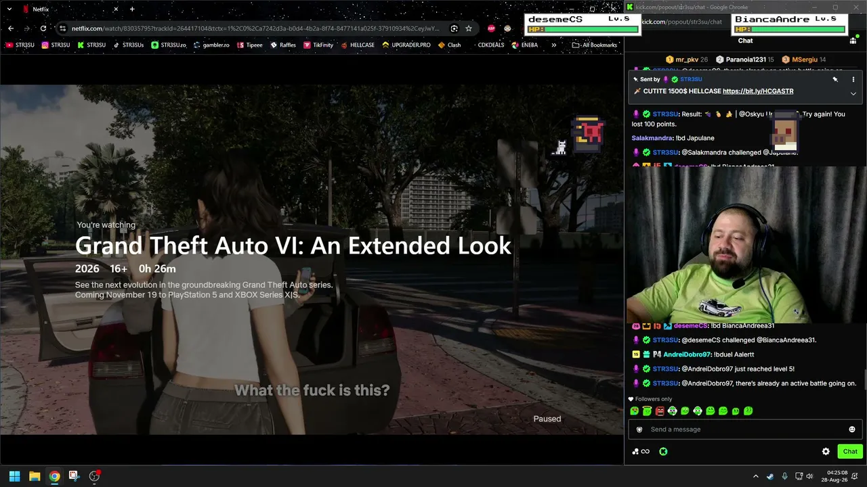
Task: Click the chat window scrollbar
Action: point(864,380)
